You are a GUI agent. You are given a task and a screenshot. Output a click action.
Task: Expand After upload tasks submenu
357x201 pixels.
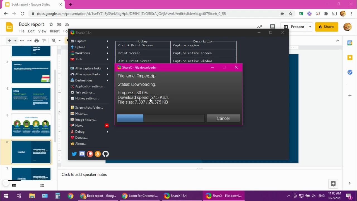click(x=107, y=74)
